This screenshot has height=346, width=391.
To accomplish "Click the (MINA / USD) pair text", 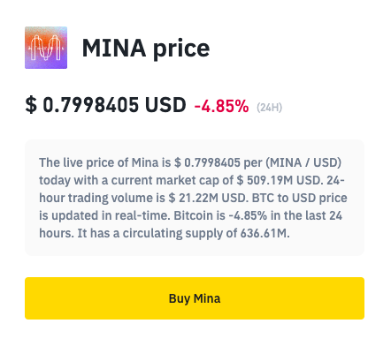I will (303, 162).
